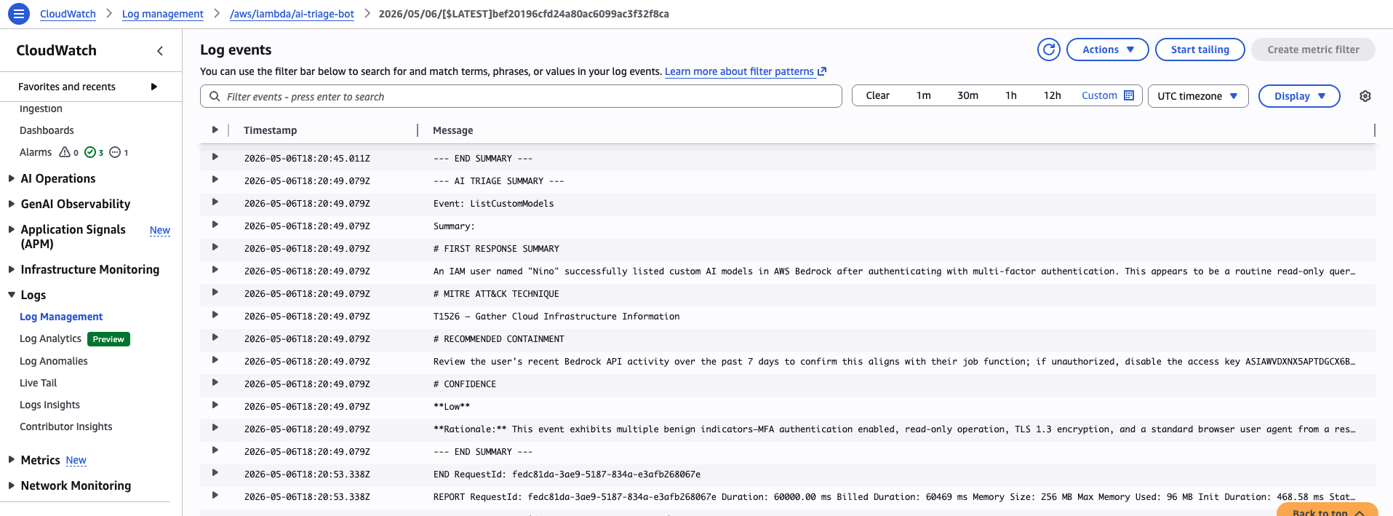Click the filter events search field
Screen dimensions: 1393x516
[x=521, y=96]
